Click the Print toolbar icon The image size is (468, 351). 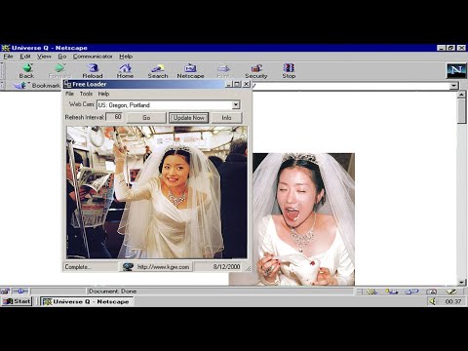coord(223,67)
